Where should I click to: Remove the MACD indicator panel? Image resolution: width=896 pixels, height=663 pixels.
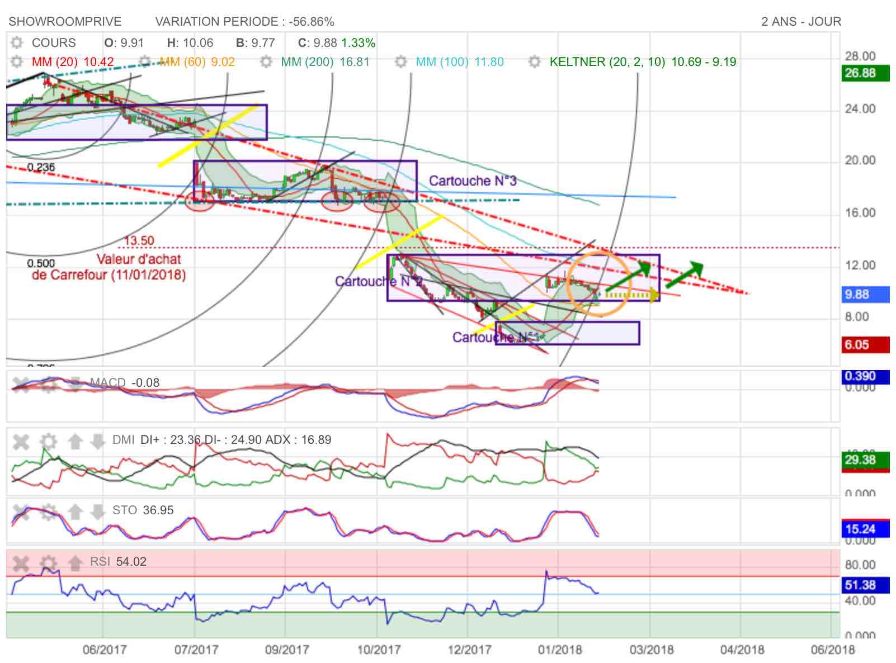21,383
